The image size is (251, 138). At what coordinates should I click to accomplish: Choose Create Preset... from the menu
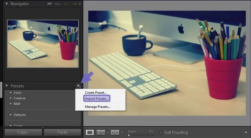pos(96,93)
